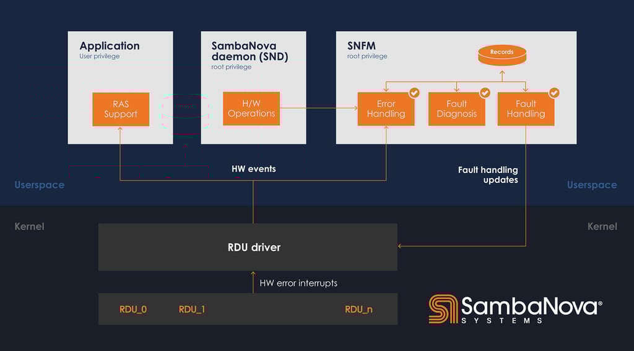The width and height of the screenshot is (634, 351).
Task: Click the right 'Kernel' label
Action: click(602, 226)
